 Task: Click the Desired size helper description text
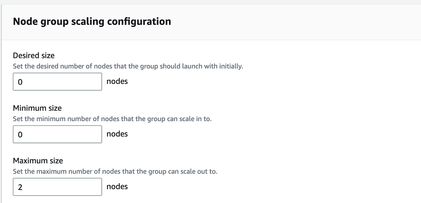(x=128, y=66)
